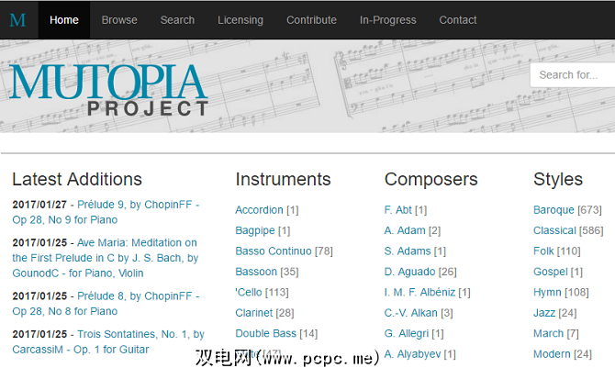Open the Licensing page
Screen dimensions: 615x379
tap(240, 19)
